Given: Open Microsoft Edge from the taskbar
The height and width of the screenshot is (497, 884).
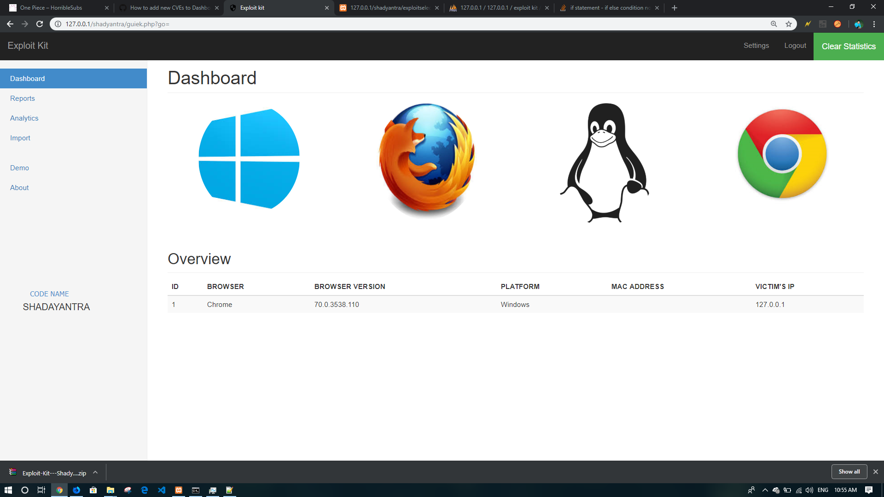Looking at the screenshot, I should click(x=145, y=490).
